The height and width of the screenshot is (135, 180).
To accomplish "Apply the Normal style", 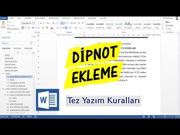I will pos(90,25).
